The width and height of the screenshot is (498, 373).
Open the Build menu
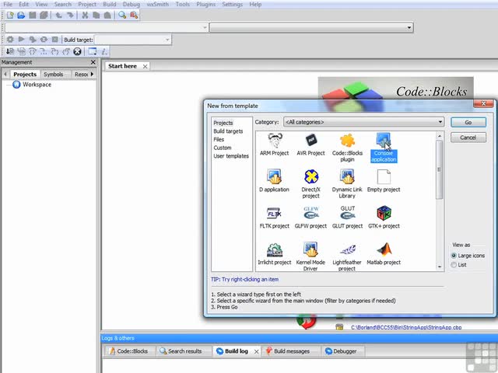(x=110, y=5)
